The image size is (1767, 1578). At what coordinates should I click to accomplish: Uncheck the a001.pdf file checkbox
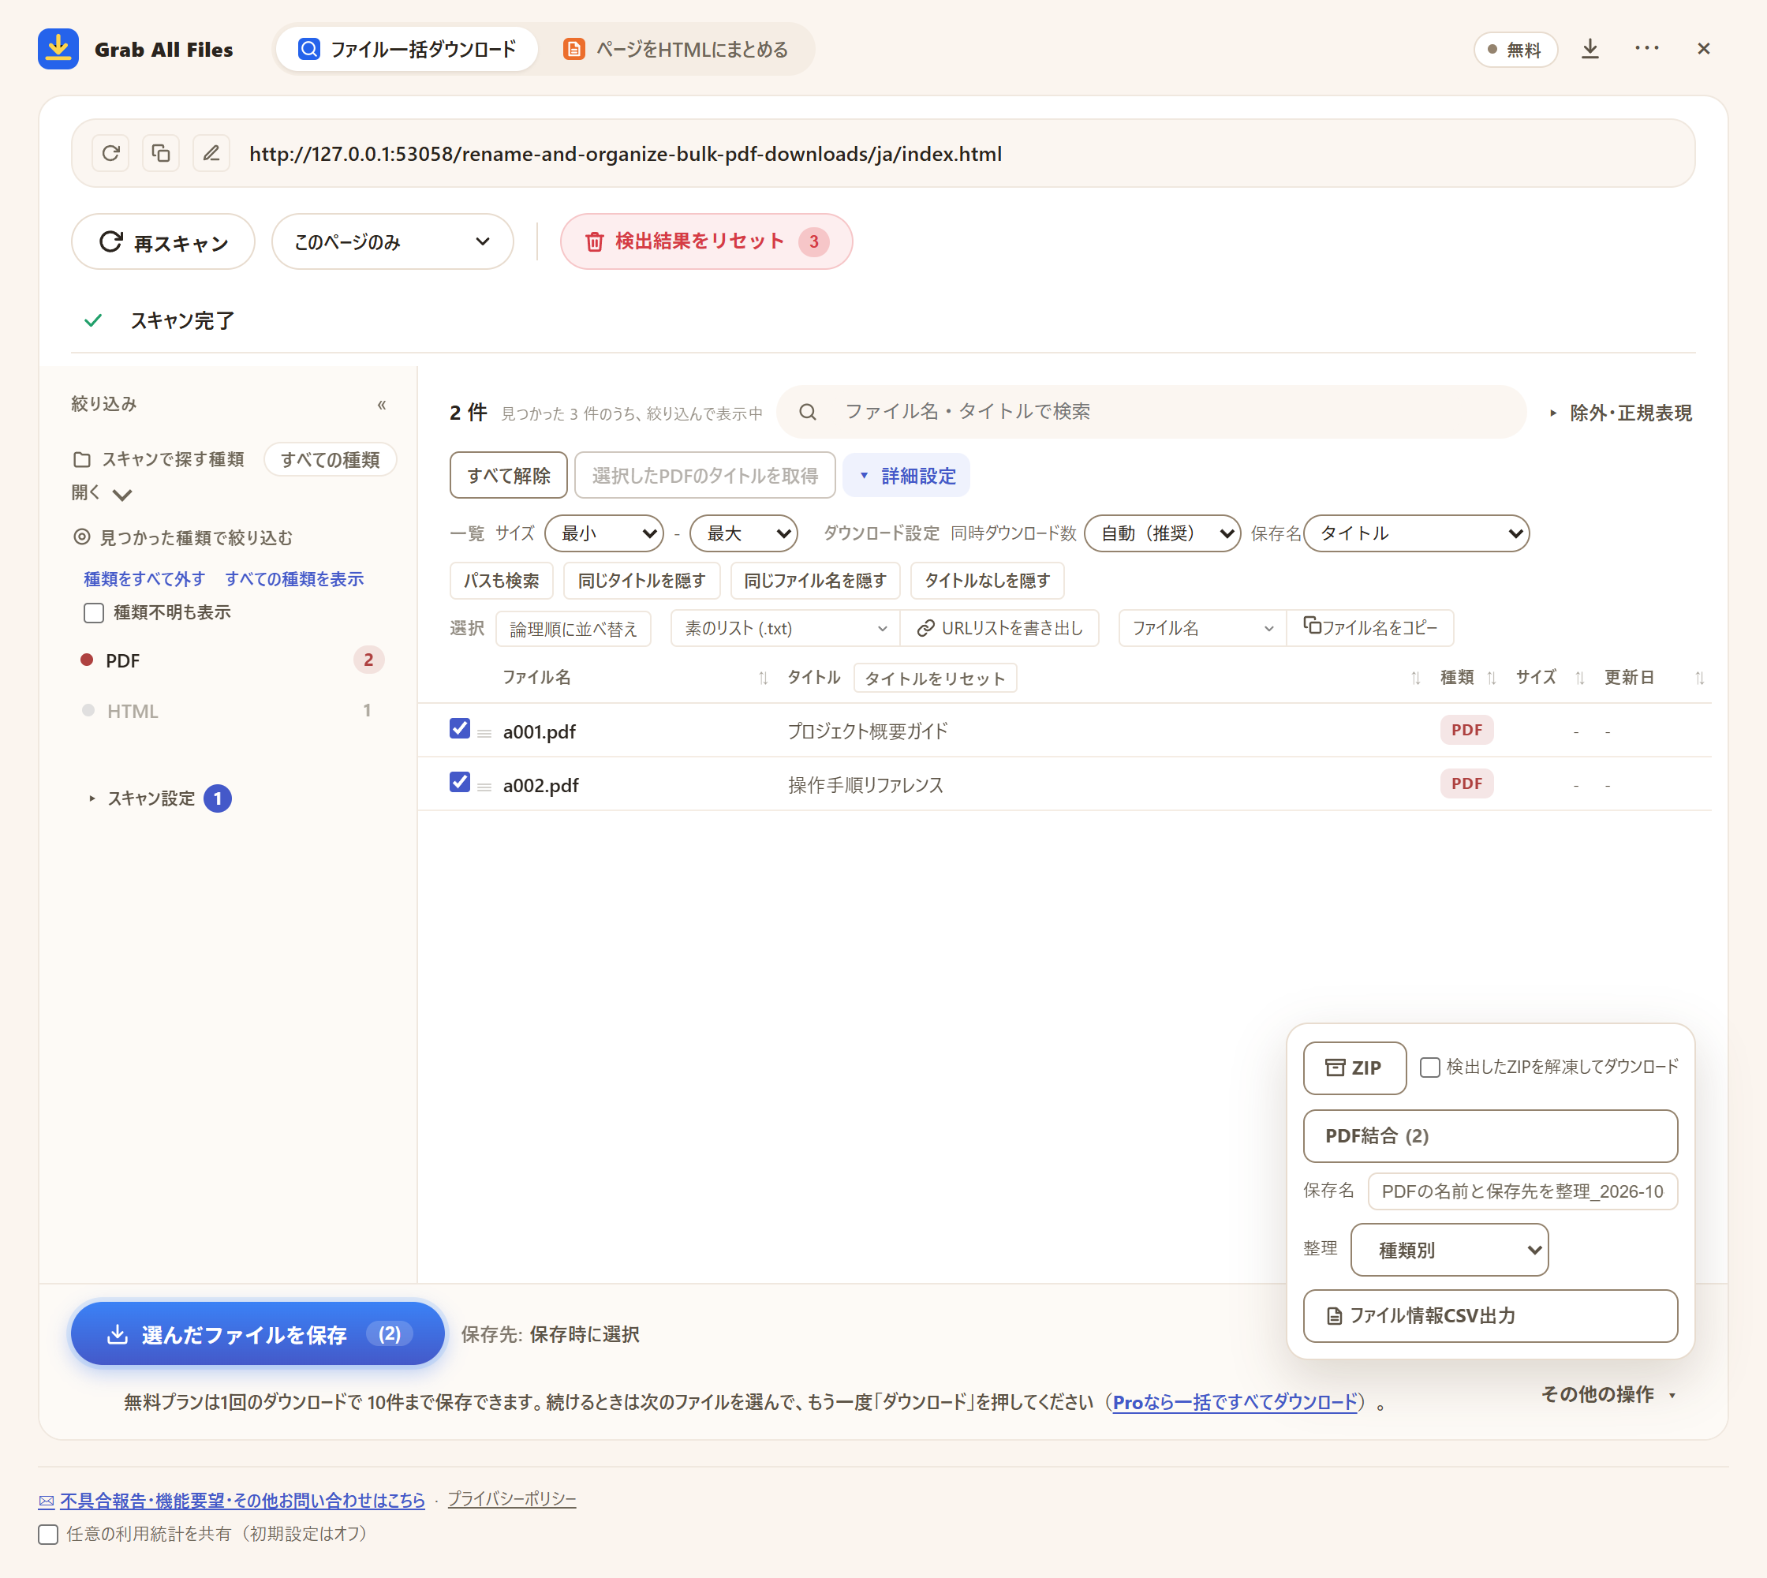pyautogui.click(x=460, y=728)
